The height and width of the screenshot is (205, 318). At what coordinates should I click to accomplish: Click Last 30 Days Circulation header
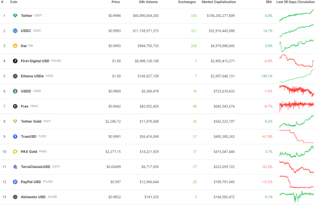[296, 2]
